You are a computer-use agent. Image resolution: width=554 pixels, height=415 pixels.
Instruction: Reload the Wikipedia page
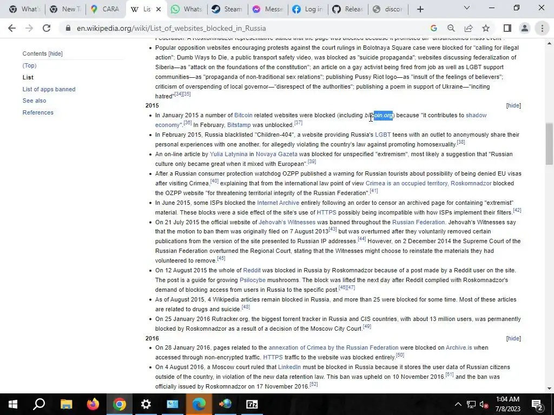47,28
